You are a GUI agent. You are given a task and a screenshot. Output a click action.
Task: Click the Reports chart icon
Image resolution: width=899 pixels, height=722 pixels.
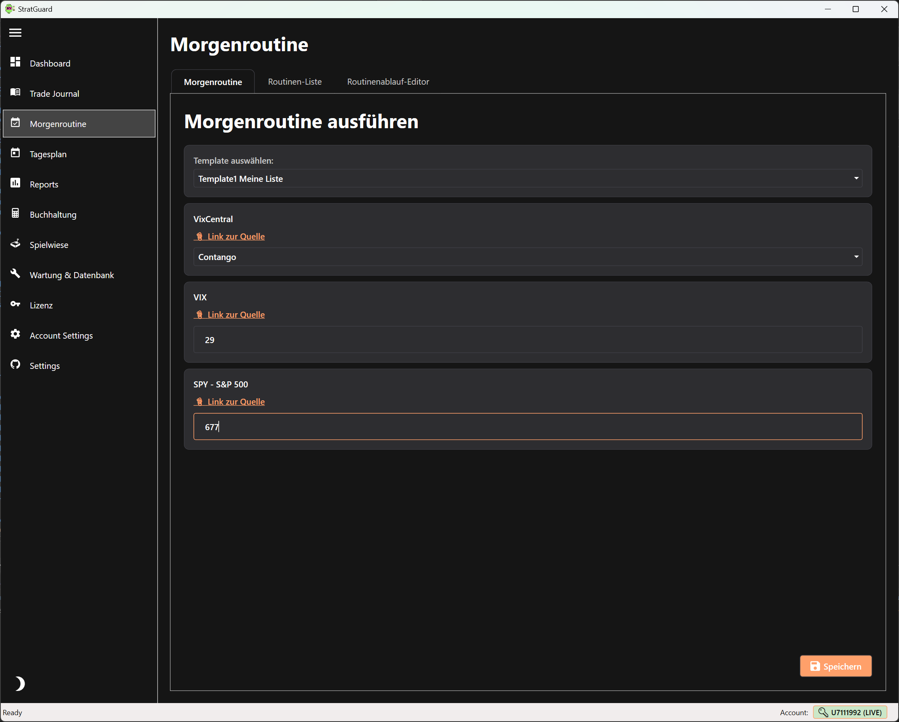tap(15, 183)
